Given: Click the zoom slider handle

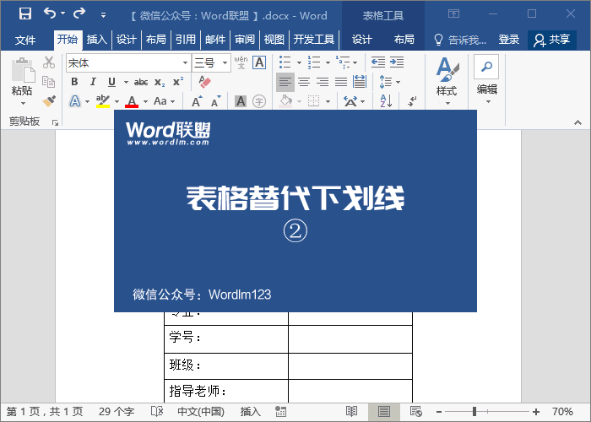Looking at the screenshot, I should tap(474, 412).
